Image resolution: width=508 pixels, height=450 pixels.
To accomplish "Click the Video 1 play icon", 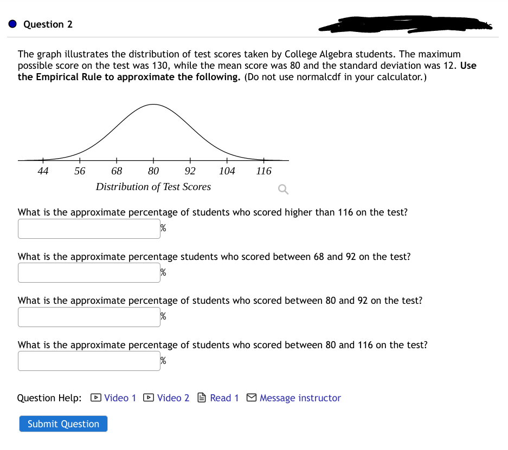I will click(x=95, y=398).
